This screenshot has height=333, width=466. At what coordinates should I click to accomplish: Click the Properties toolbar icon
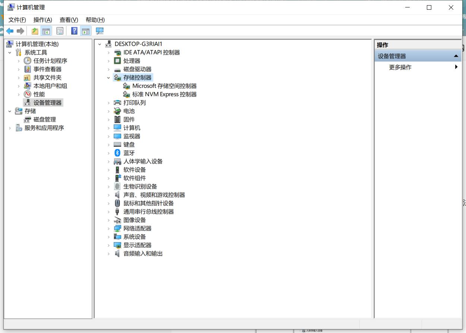point(60,31)
